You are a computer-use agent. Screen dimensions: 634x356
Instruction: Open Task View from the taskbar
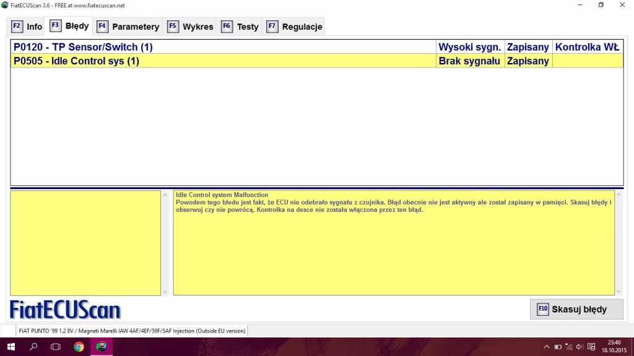point(56,347)
